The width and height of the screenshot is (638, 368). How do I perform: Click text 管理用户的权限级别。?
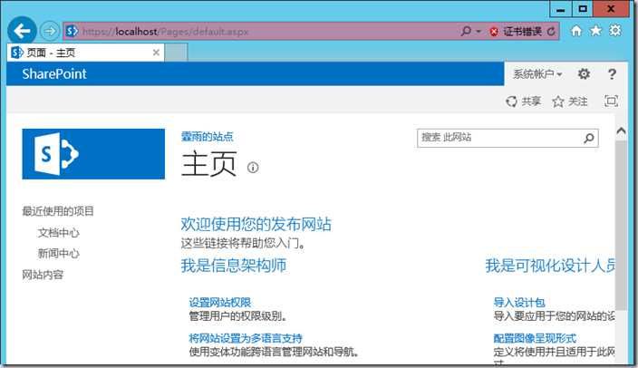(239, 316)
